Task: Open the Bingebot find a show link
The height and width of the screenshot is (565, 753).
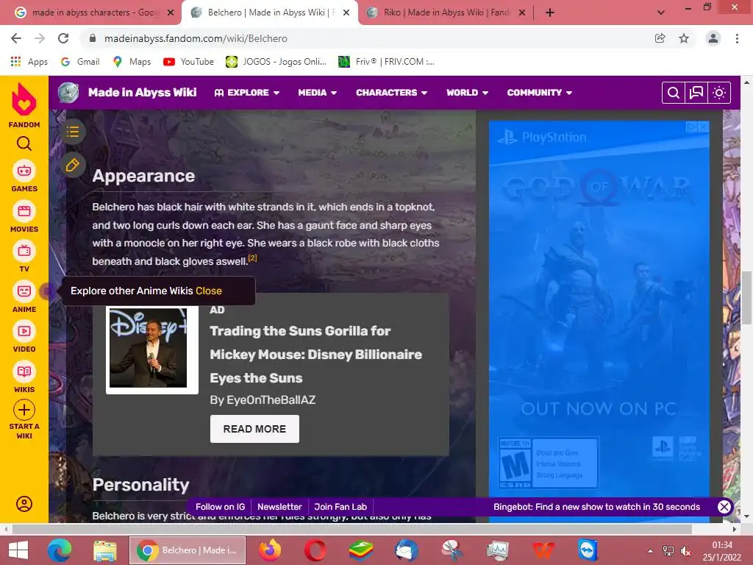Action: tap(596, 507)
